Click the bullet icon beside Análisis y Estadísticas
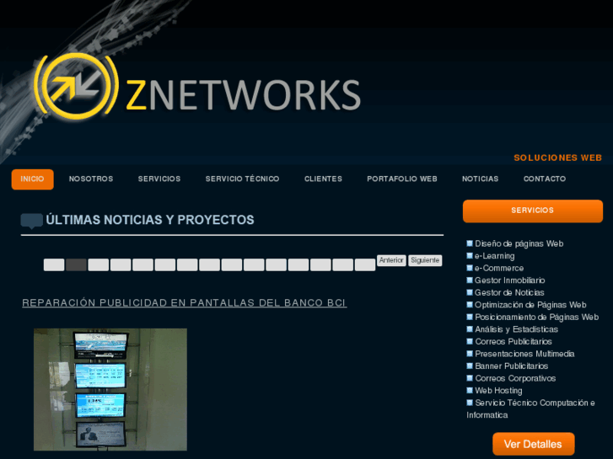The image size is (613, 459). coord(470,329)
